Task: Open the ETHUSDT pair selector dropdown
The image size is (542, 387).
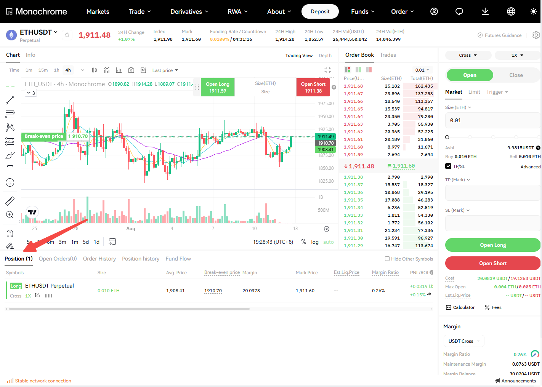Action: (x=38, y=32)
